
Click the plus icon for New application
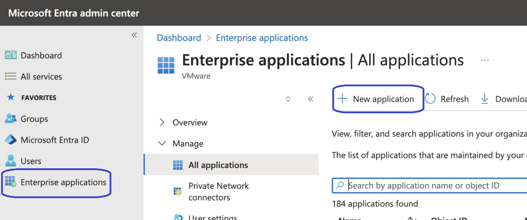[342, 99]
